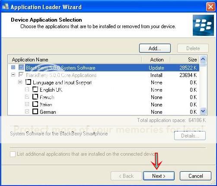Enable the English UK checkbox
Screen dimensions: 217x186
(35, 90)
